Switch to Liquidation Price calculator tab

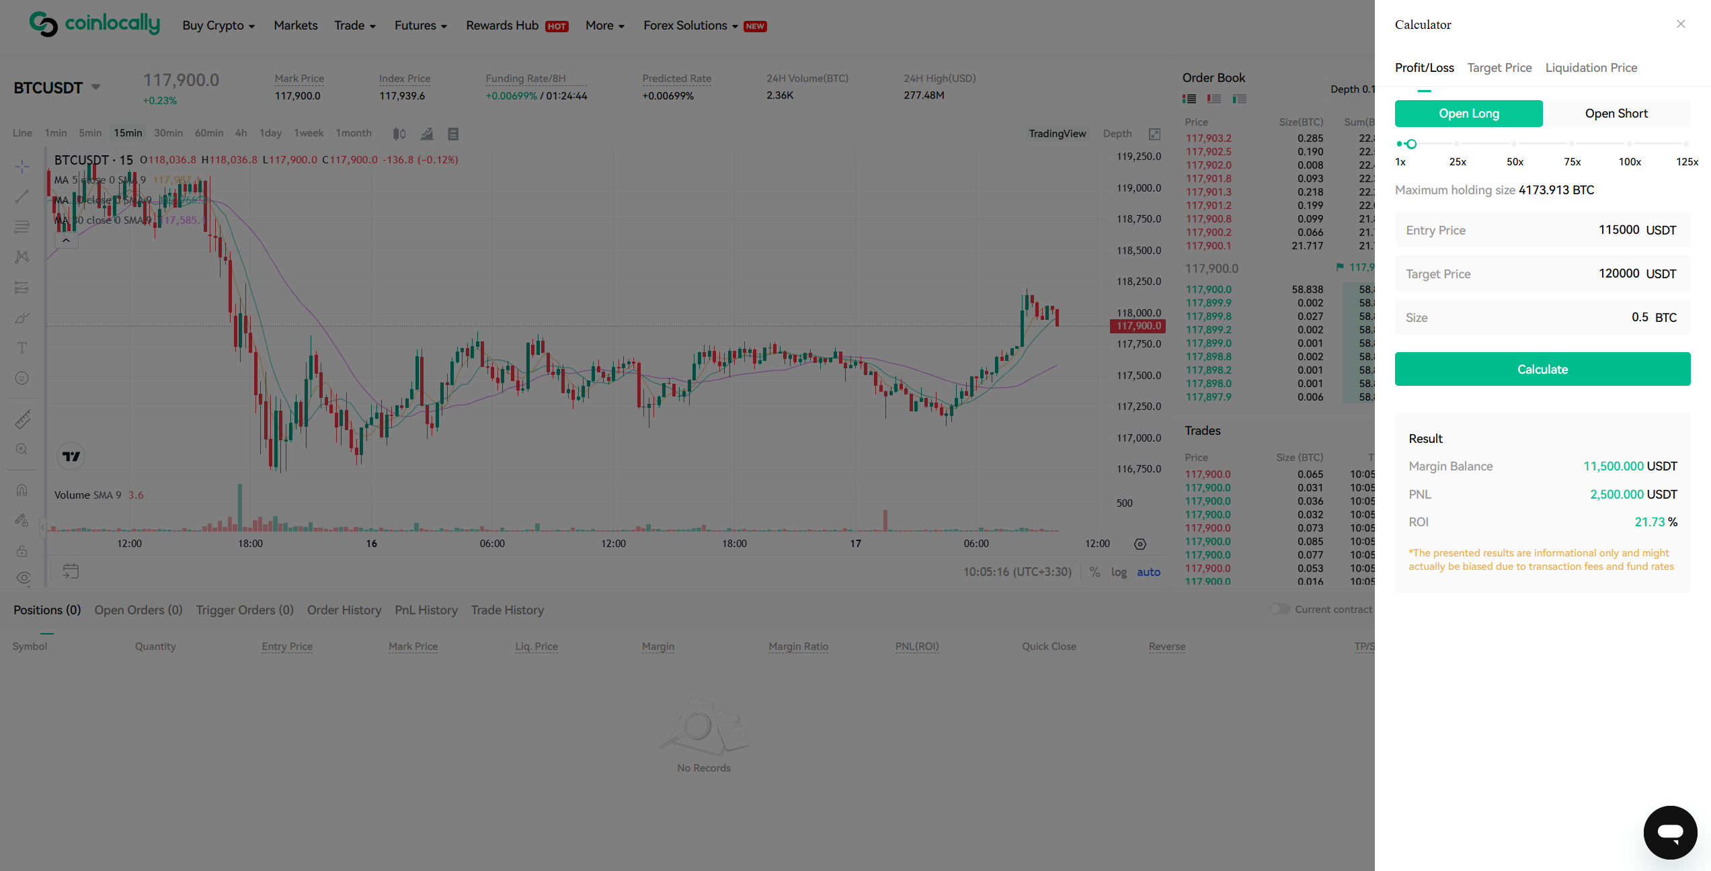click(x=1591, y=68)
